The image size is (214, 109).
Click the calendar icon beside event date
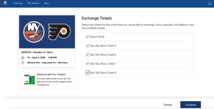click(x=23, y=58)
